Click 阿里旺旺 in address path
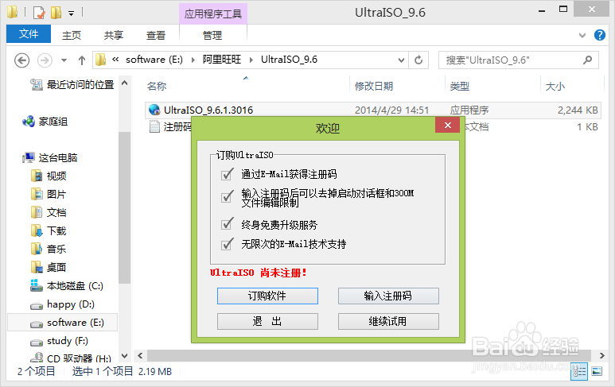Viewport: 615px width, 387px height. (222, 60)
